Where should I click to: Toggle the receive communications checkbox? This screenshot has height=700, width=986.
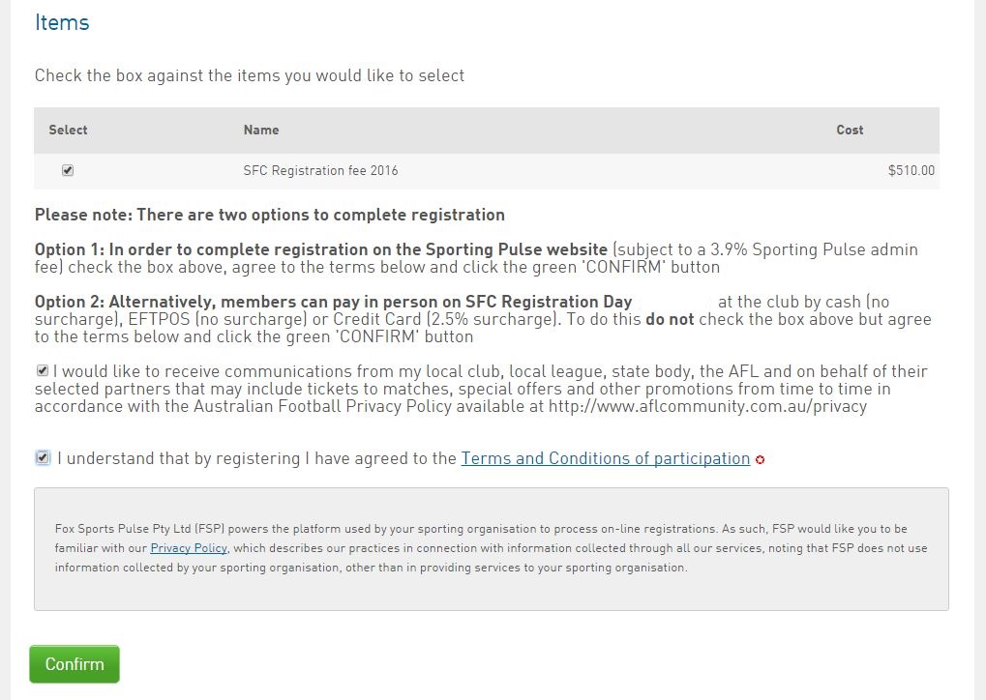(43, 370)
